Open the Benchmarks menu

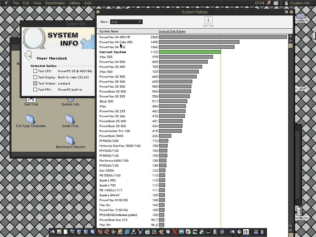(x=55, y=3)
